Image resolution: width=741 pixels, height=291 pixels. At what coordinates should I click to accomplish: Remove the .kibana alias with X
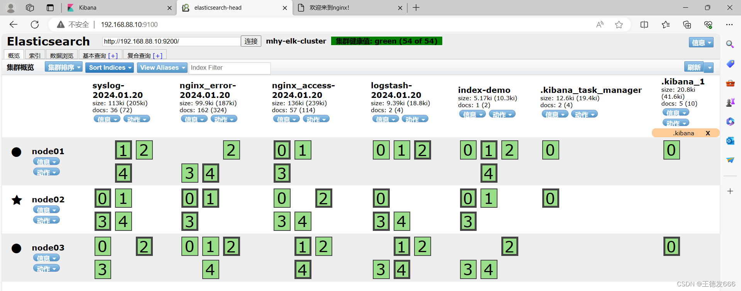click(708, 133)
